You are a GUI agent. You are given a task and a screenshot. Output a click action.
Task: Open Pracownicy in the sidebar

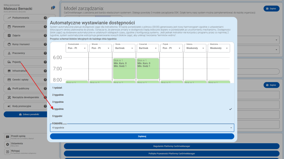coord(18,53)
